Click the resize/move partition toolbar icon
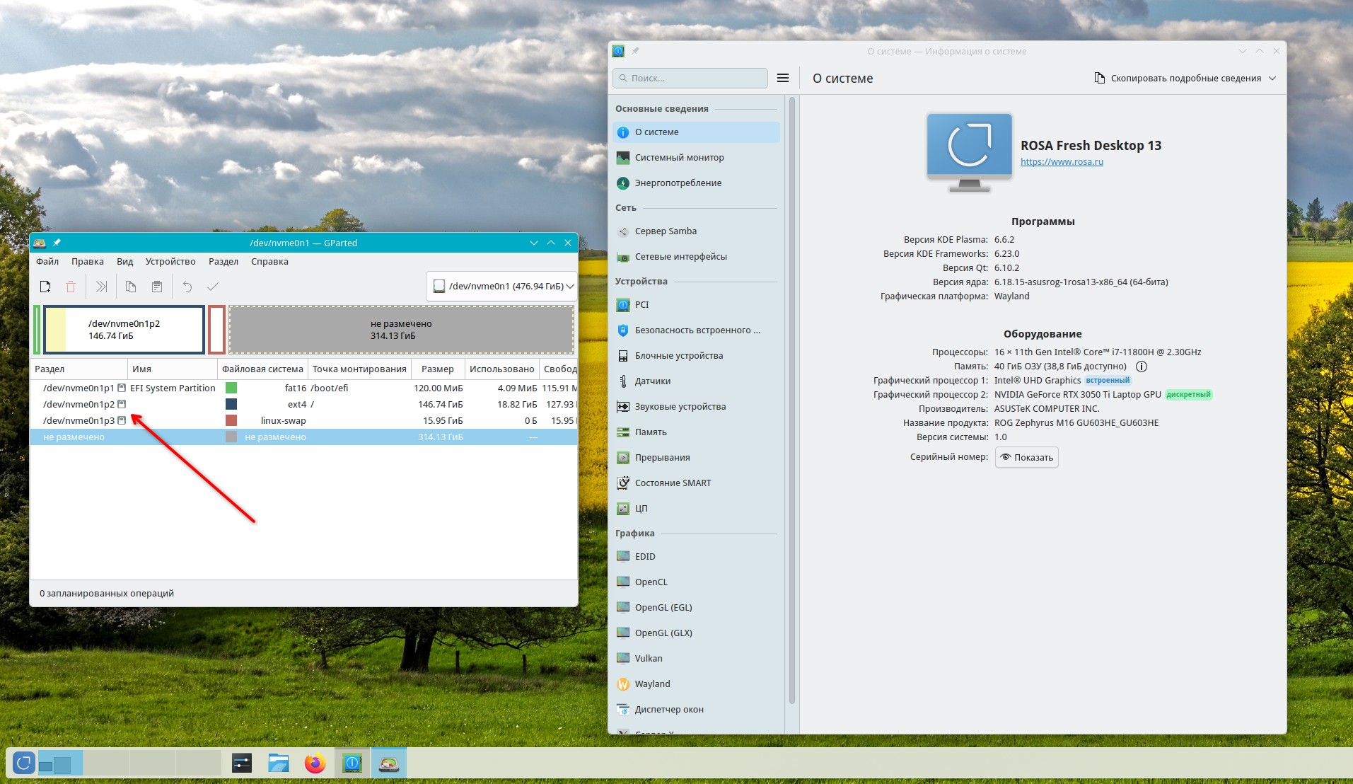This screenshot has width=1353, height=784. pos(102,287)
